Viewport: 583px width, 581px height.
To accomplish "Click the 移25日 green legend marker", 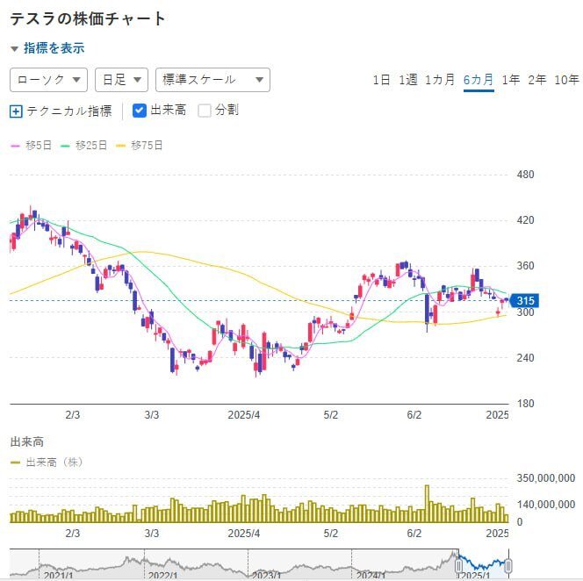I will point(64,146).
